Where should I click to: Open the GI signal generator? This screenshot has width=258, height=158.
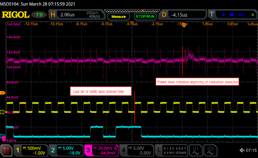pos(195,151)
